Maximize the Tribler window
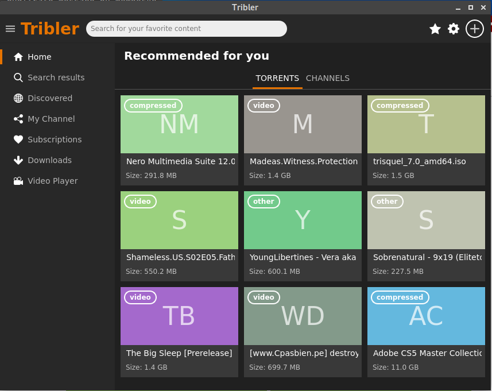Viewport: 492px width, 391px height. [471, 7]
